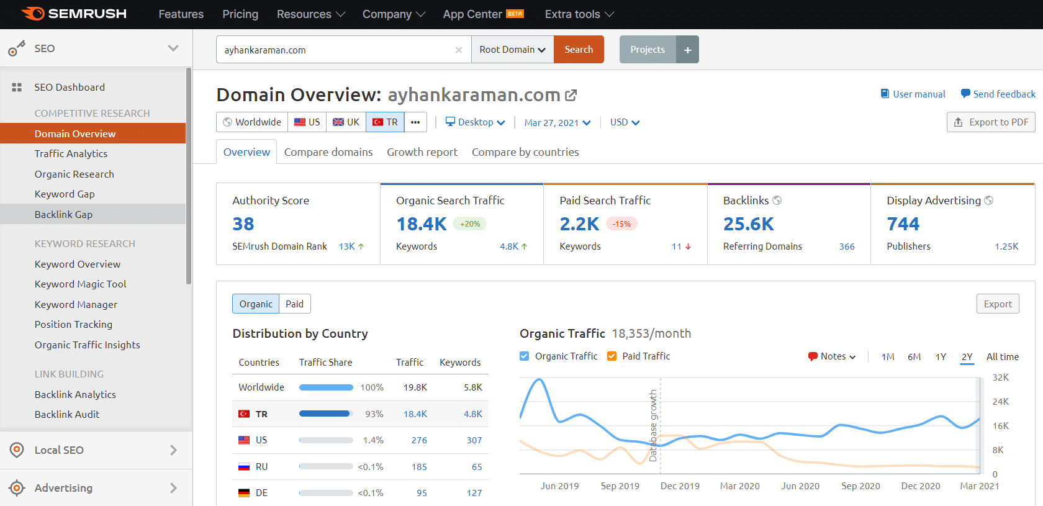Click the DE flag in country table
The image size is (1043, 506).
244,493
